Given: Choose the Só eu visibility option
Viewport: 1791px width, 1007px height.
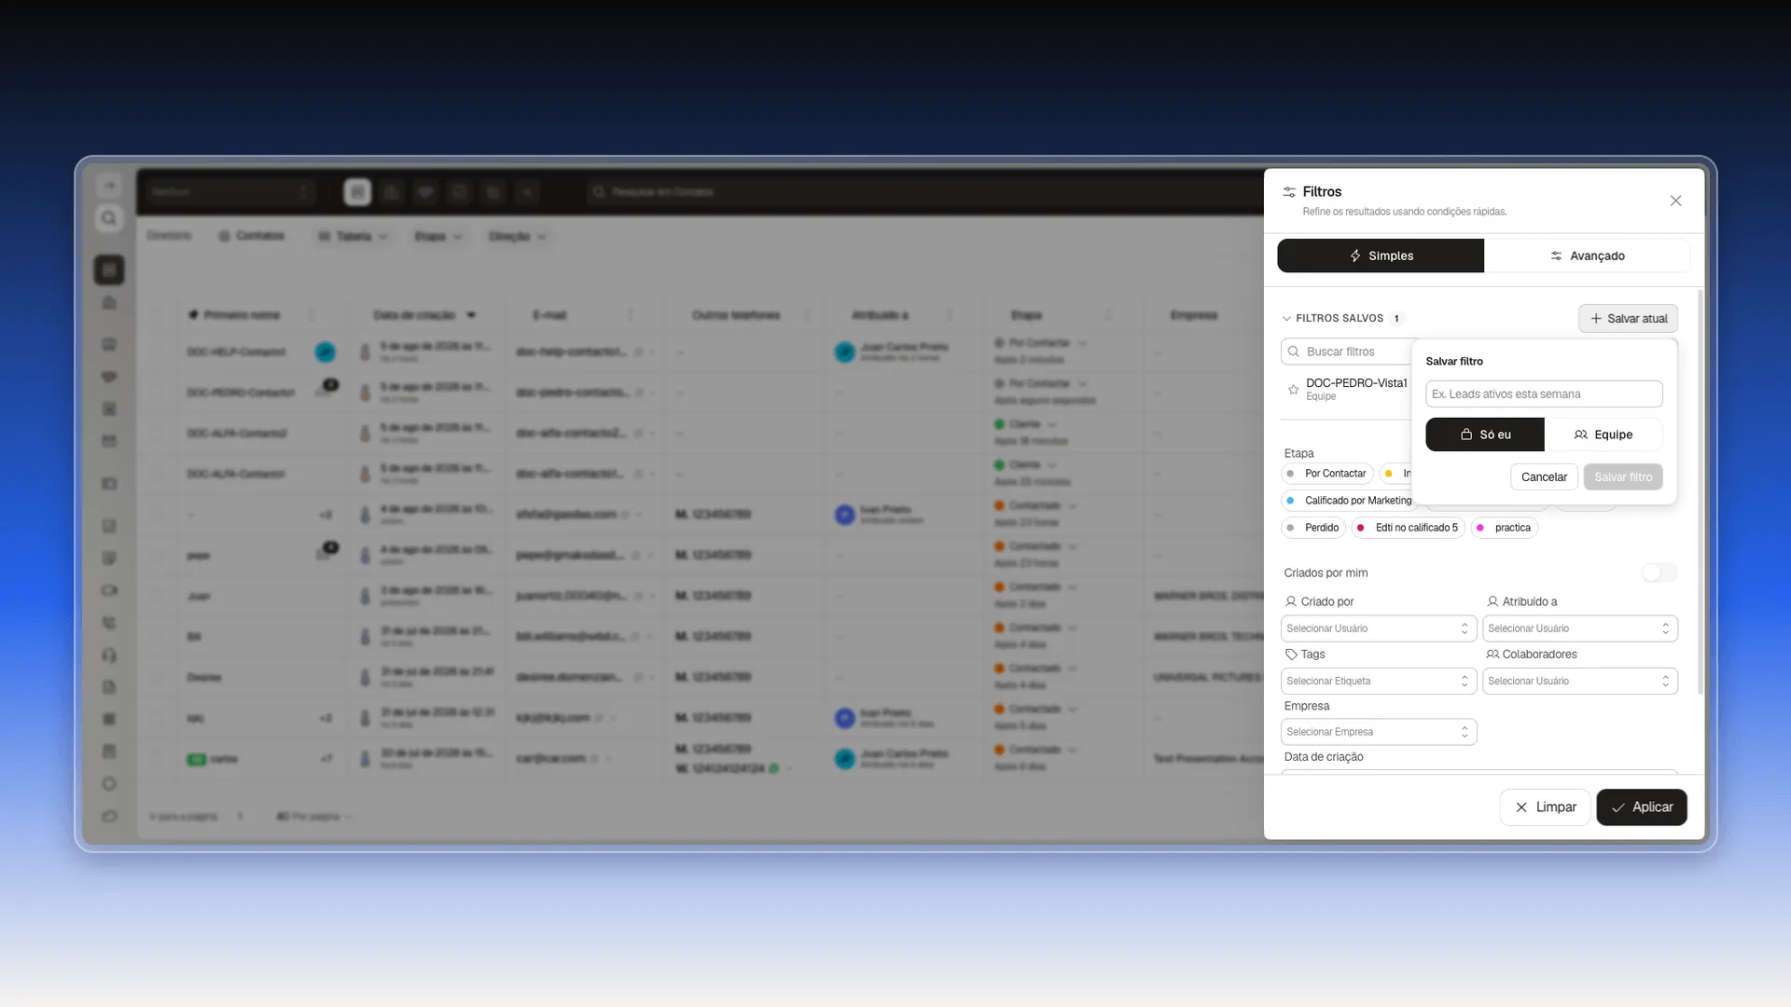Looking at the screenshot, I should [1485, 435].
